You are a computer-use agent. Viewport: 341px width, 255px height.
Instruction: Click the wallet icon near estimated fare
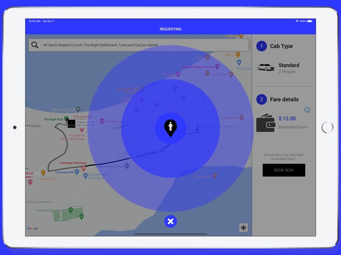point(266,123)
